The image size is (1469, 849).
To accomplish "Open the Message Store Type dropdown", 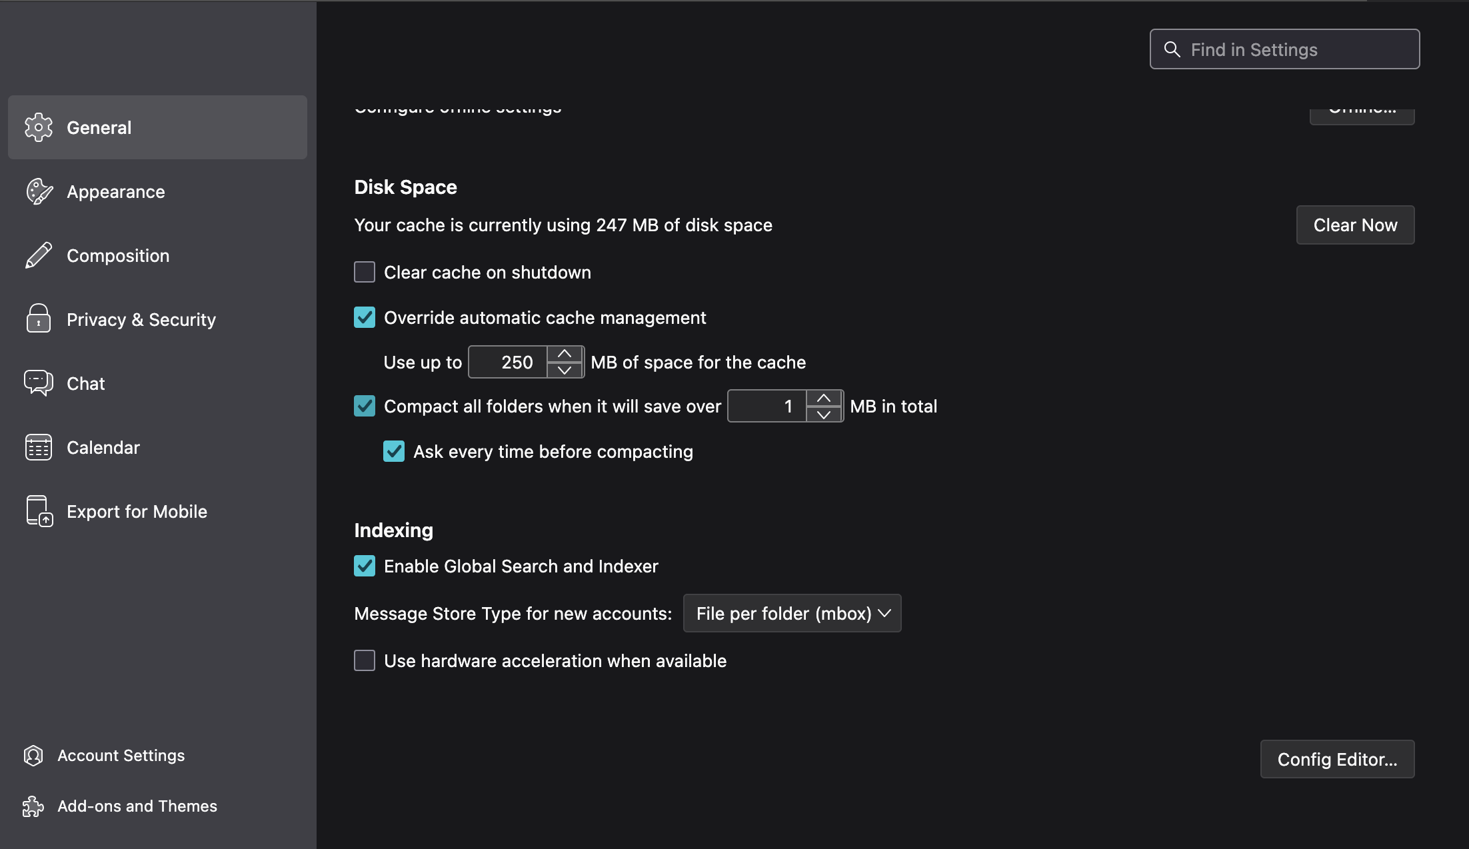I will (x=792, y=613).
